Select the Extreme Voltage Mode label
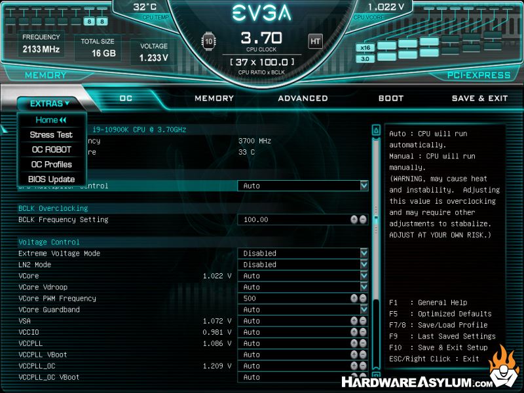Viewport: 524px width, 393px height. [x=59, y=253]
